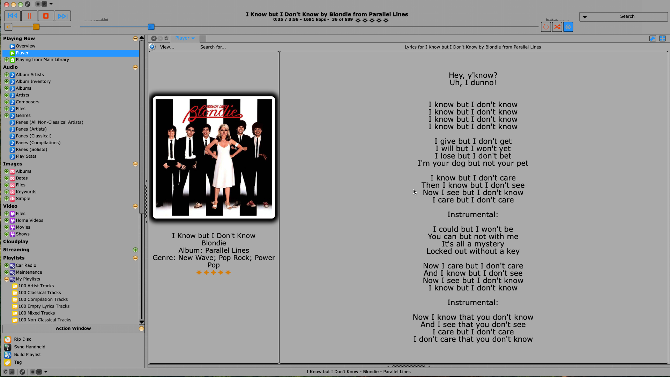Click the flashlight icon above lyrics pane

tap(653, 38)
